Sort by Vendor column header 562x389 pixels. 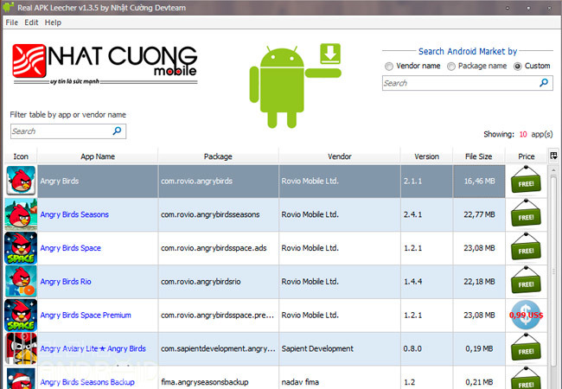pyautogui.click(x=340, y=156)
